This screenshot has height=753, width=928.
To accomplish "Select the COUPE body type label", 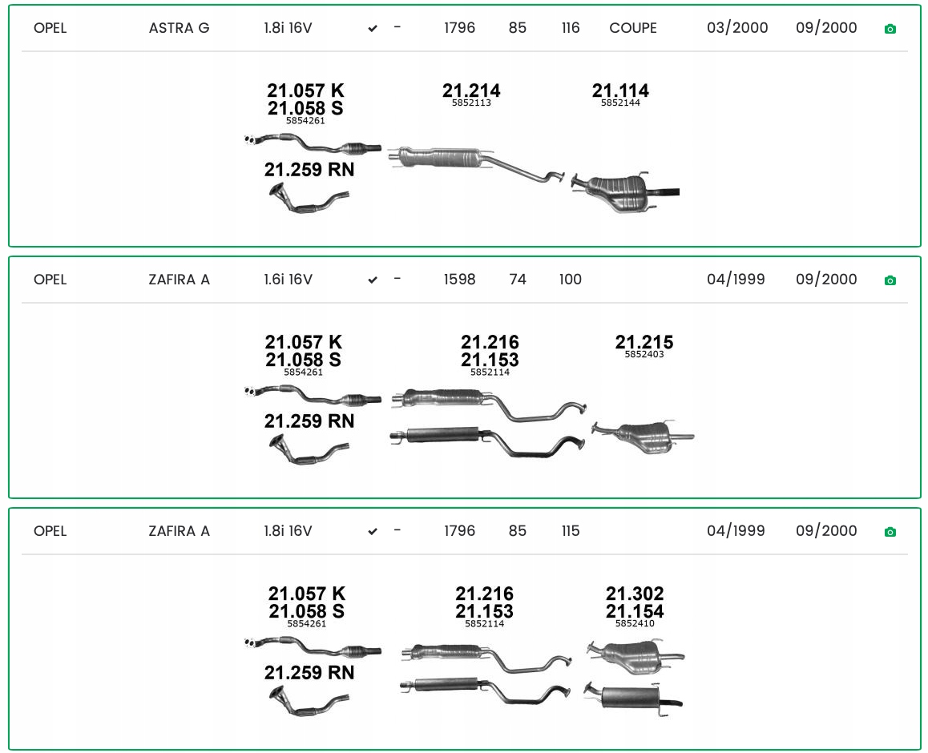I will click(x=633, y=28).
